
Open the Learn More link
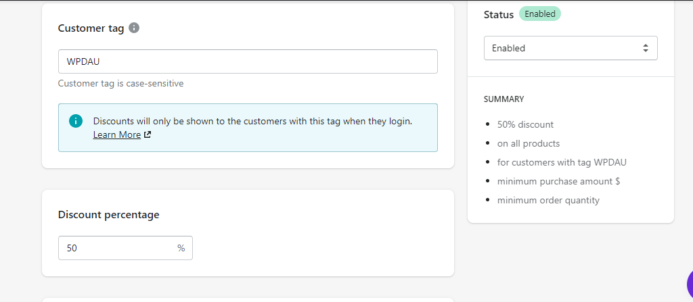(117, 134)
